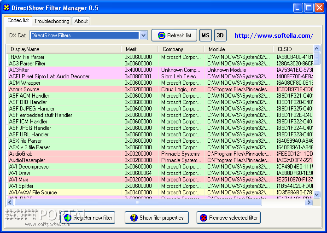
Task: Click the horizontal scrollbar thumb
Action: tap(138, 202)
